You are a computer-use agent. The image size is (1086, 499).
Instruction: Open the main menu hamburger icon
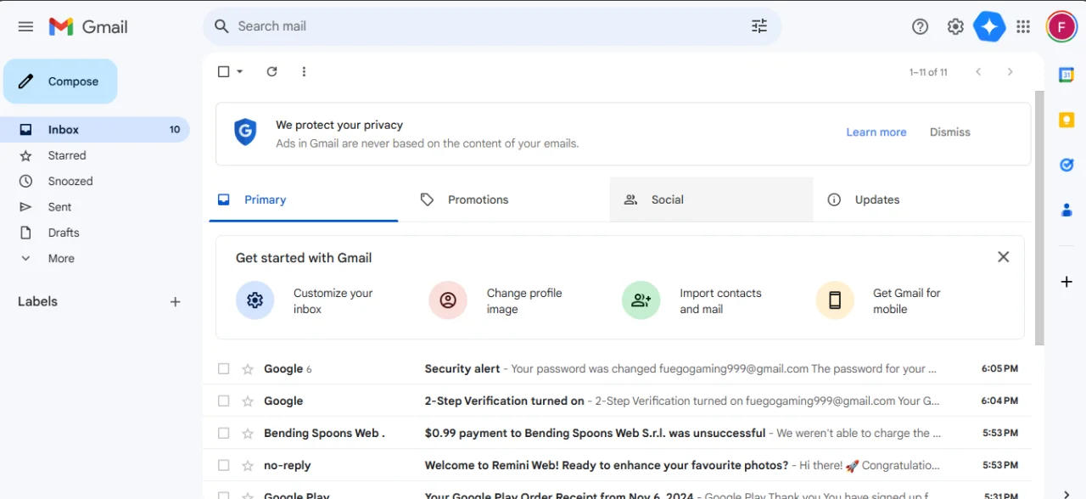[x=25, y=26]
